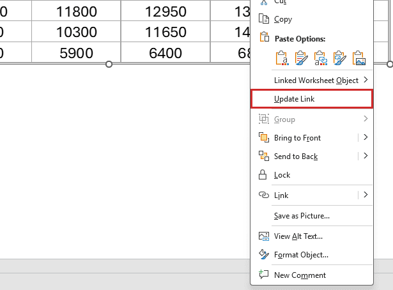Choose the Picture paste option
The width and height of the screenshot is (393, 290).
(x=359, y=58)
